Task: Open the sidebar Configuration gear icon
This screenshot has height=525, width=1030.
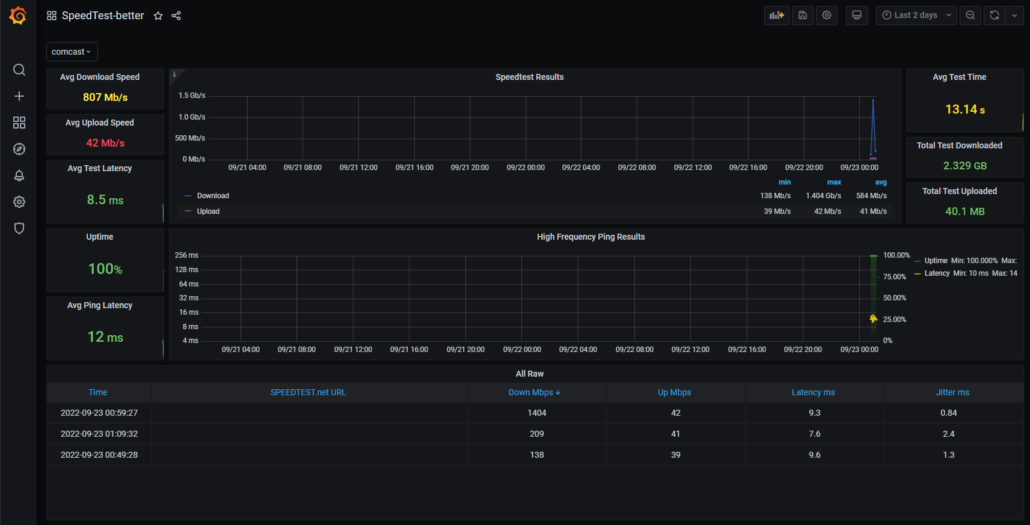Action: point(19,202)
